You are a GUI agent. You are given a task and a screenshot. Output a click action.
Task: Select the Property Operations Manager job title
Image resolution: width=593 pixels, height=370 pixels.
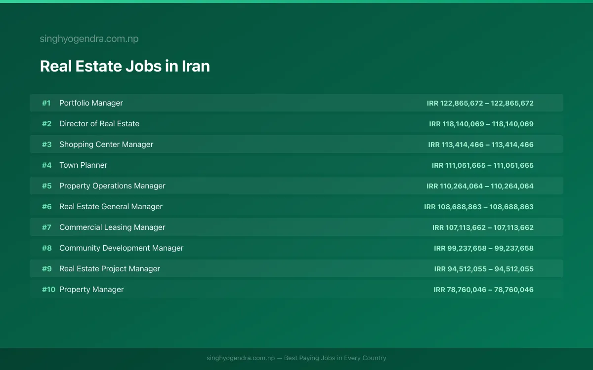112,186
